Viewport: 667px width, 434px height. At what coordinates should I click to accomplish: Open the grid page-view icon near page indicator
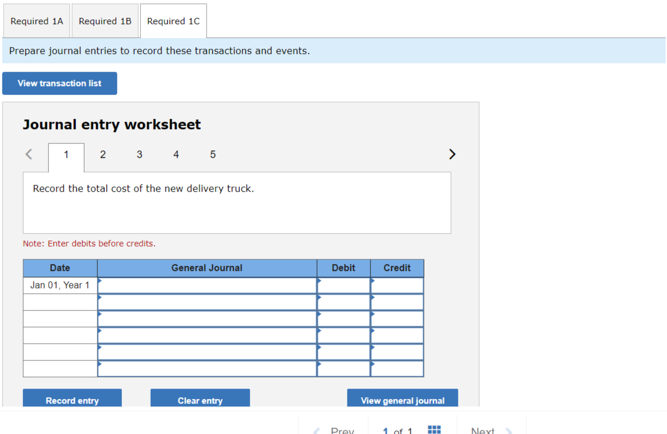[x=434, y=429]
